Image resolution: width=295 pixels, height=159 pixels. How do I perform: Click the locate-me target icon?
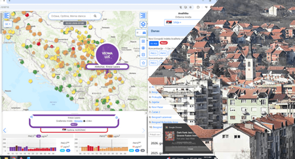(143, 48)
